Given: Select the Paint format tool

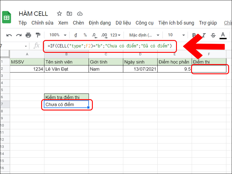Looking at the screenshot, I should coord(38,35).
